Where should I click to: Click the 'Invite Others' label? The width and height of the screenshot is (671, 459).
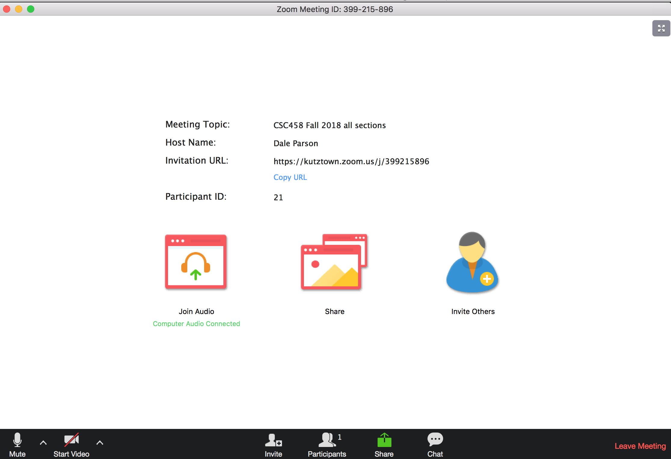[473, 311]
